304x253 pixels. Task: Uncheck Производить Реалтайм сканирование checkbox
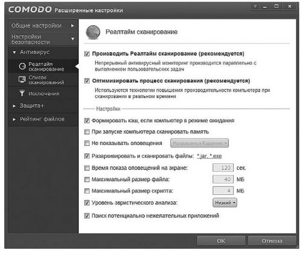pos(87,54)
